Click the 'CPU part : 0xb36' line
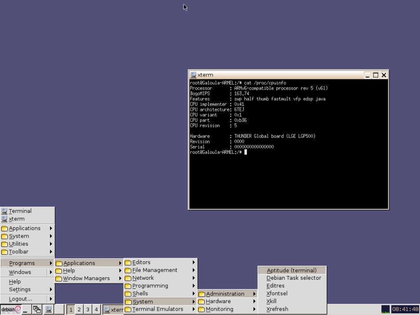The height and width of the screenshot is (315, 420). (x=218, y=120)
